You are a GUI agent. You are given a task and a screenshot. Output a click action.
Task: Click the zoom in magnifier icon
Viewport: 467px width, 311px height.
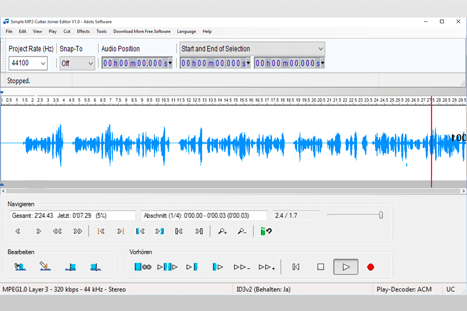click(x=222, y=231)
